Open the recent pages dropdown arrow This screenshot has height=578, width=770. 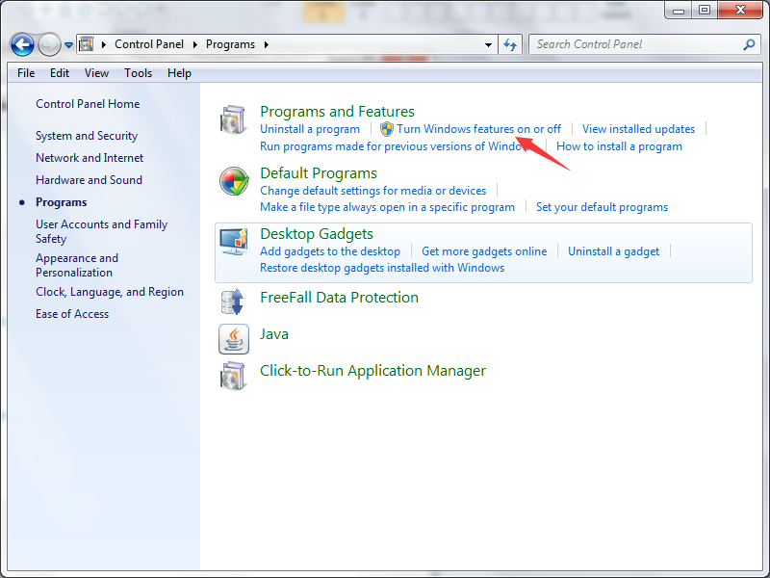click(68, 44)
